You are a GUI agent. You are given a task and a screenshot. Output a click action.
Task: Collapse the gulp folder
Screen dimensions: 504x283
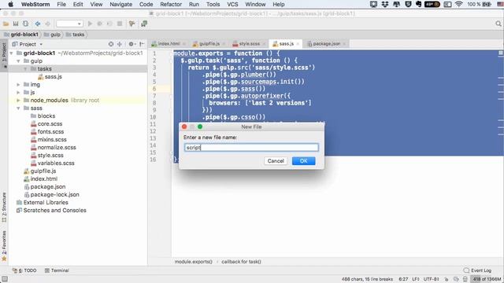coord(19,61)
